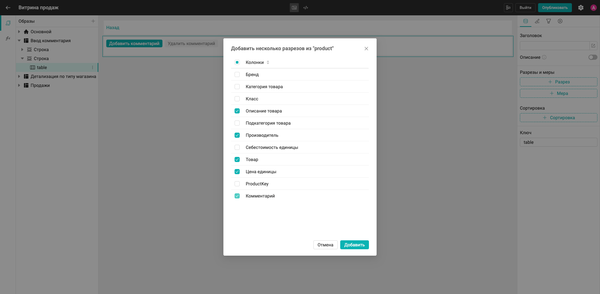
Task: Expand the first Строка node
Action: (22, 50)
